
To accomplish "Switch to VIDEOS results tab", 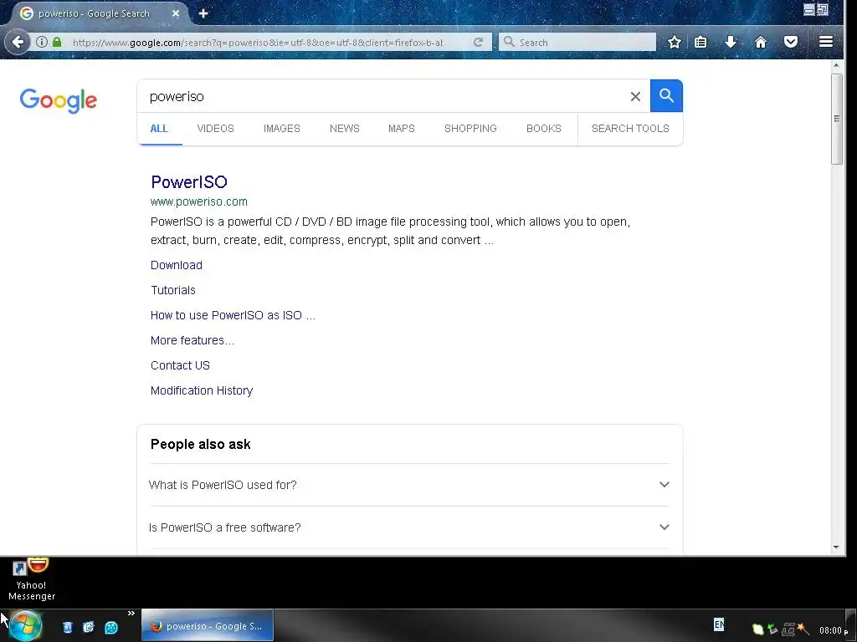I will tap(215, 129).
